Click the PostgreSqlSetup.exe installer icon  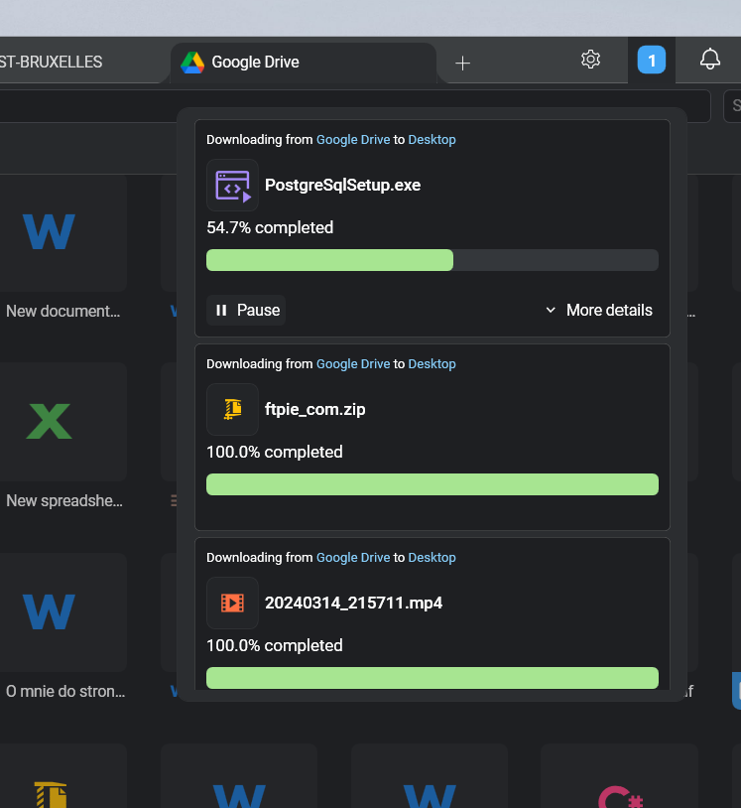231,185
